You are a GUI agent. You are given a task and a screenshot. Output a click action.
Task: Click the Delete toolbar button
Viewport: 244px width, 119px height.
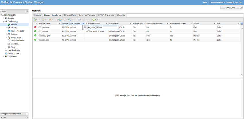(53, 20)
